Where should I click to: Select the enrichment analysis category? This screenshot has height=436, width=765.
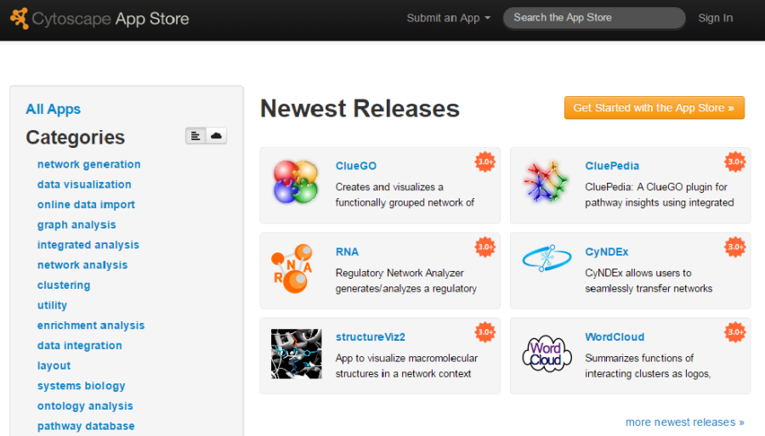pyautogui.click(x=91, y=326)
